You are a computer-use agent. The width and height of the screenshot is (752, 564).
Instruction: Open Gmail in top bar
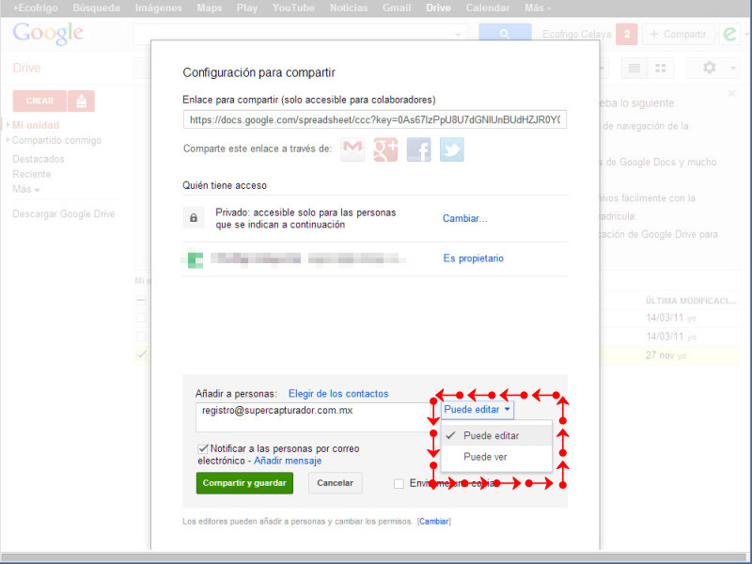(397, 8)
